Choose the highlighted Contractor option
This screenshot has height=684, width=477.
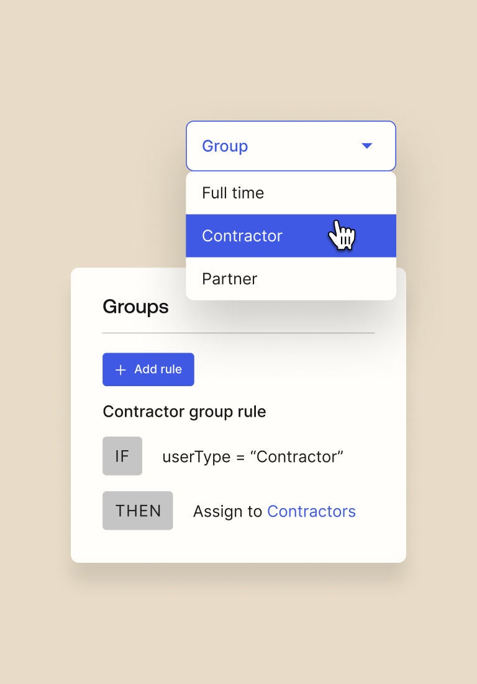click(242, 236)
